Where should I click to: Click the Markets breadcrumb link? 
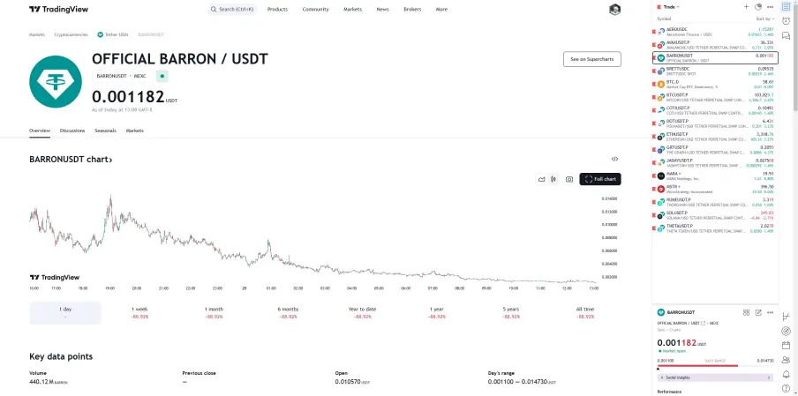pos(37,34)
